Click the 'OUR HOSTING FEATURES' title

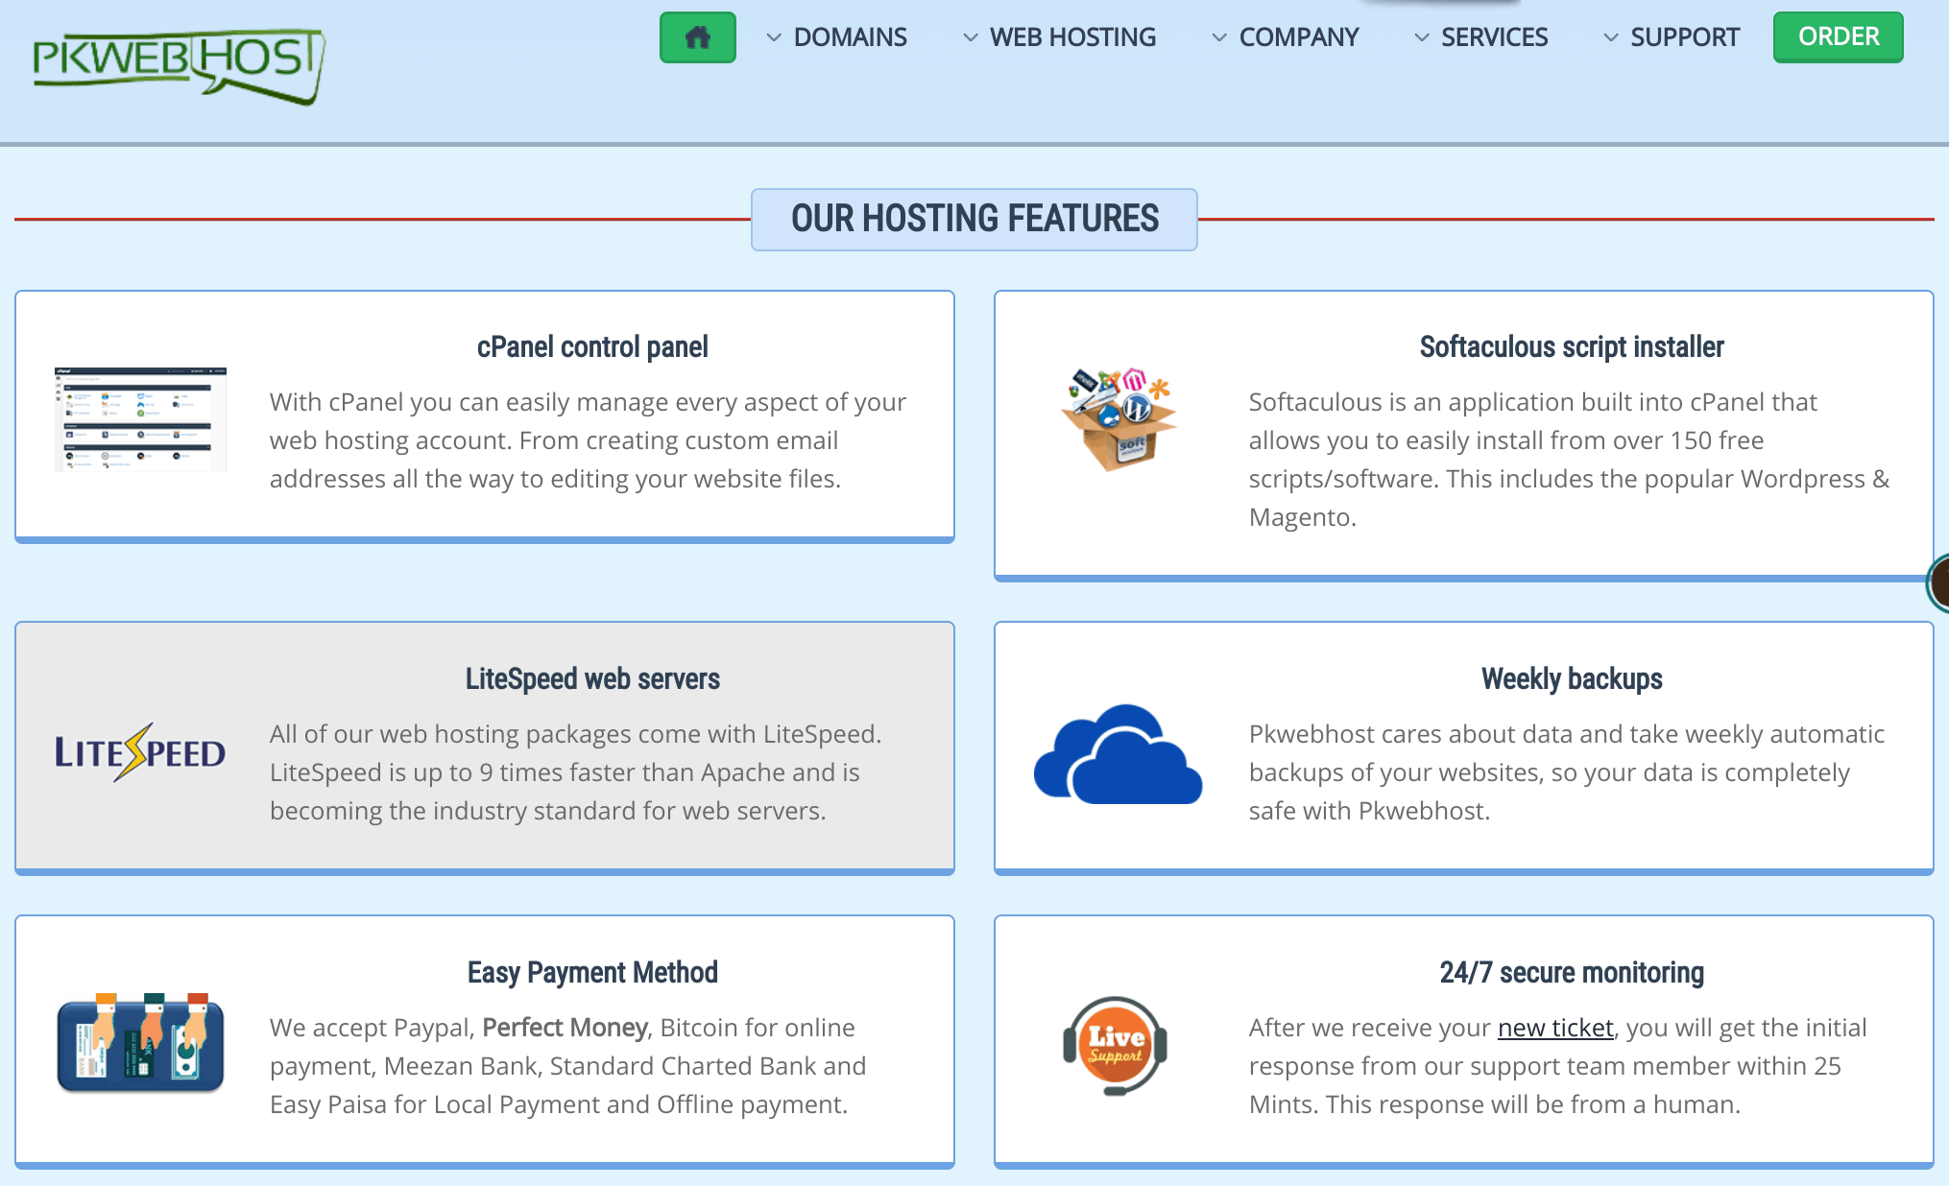click(974, 219)
